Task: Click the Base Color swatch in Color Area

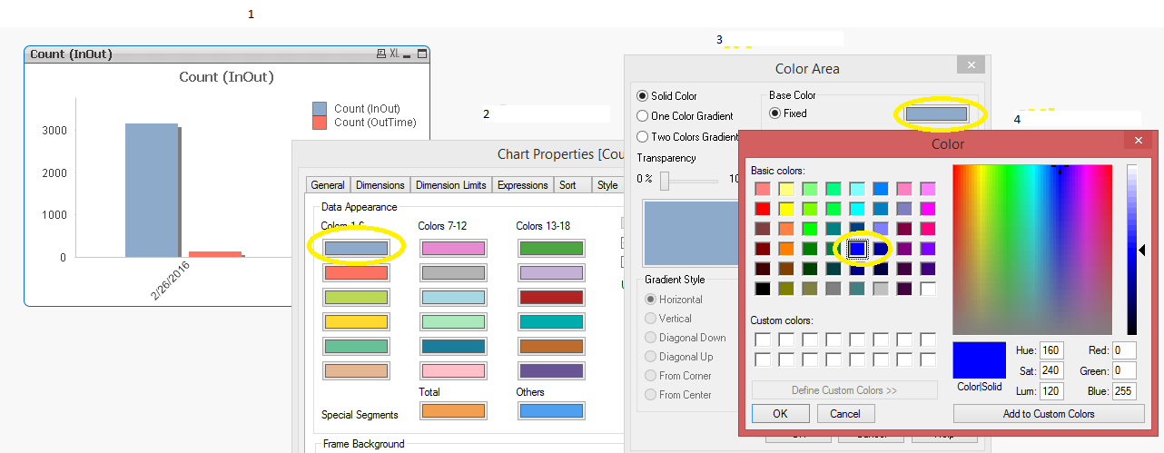Action: point(936,113)
